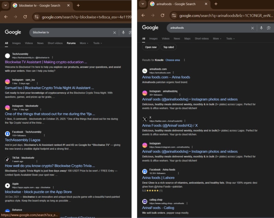This screenshot has width=274, height=218.
Task: Switch to Maps tab in arinafoods results
Action: pos(187,39)
